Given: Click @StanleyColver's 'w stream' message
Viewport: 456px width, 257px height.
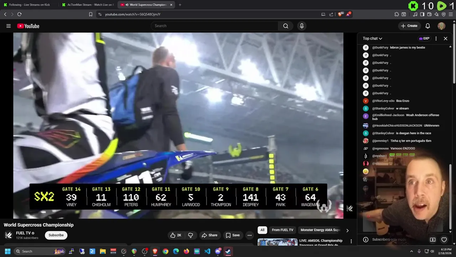Looking at the screenshot, I should point(402,109).
